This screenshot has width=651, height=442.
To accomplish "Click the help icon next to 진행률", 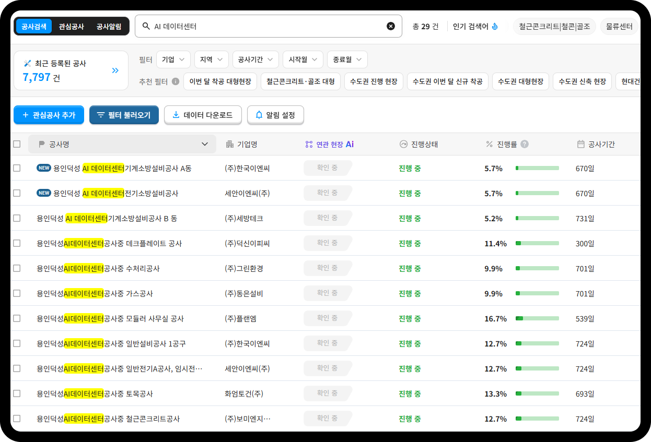I will coord(525,144).
